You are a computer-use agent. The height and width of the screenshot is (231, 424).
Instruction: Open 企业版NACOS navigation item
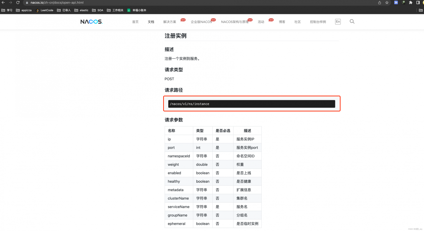(x=201, y=22)
